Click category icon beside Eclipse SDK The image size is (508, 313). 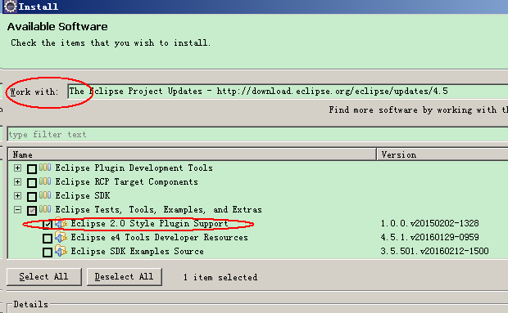coord(45,195)
